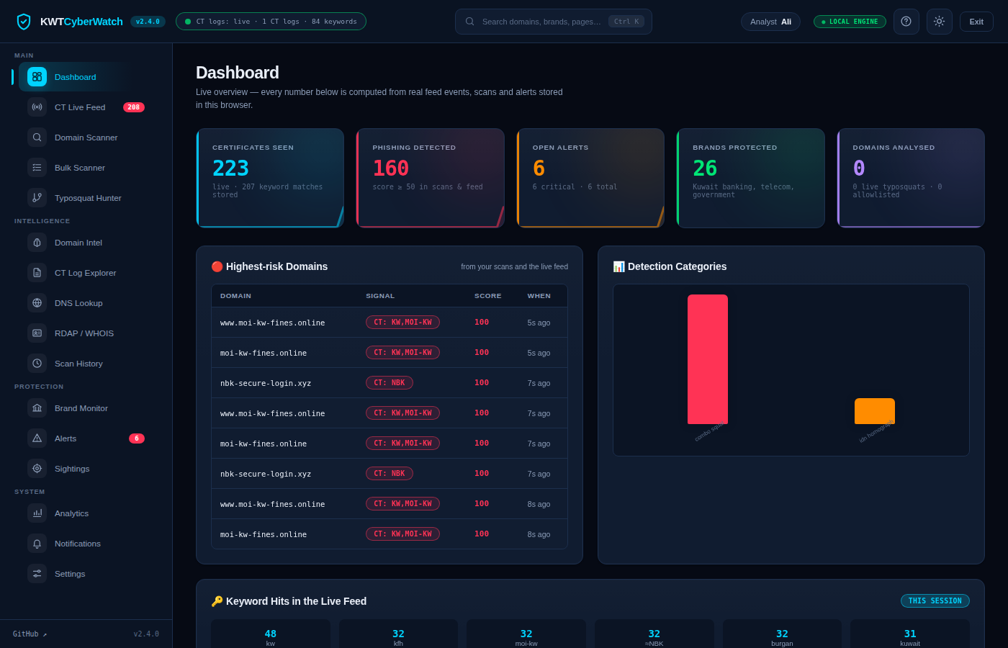Click the v2.4.0 version badge near logo
This screenshot has width=1008, height=648.
(x=148, y=22)
